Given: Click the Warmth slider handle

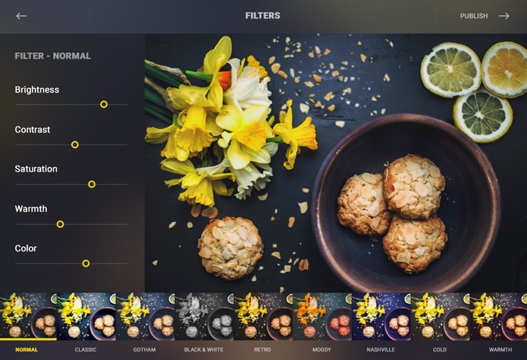Looking at the screenshot, I should tap(60, 224).
